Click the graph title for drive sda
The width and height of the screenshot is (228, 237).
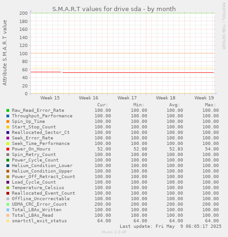click(x=114, y=9)
